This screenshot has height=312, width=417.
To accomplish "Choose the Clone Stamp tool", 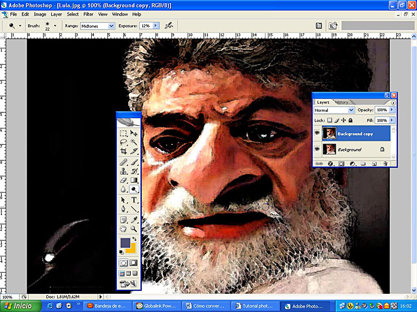I will [124, 171].
